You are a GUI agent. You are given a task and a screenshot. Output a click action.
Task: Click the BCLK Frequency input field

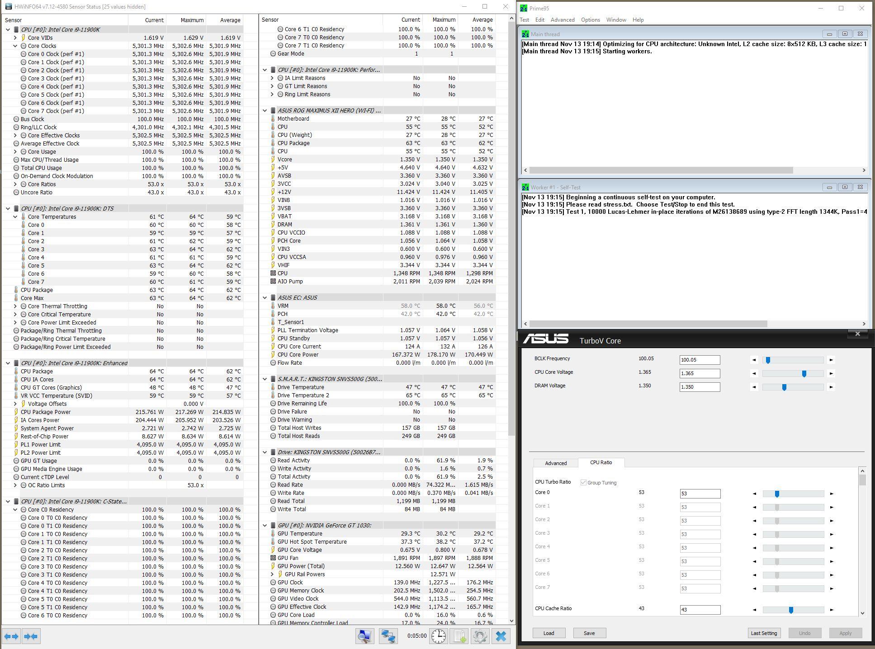coord(699,360)
